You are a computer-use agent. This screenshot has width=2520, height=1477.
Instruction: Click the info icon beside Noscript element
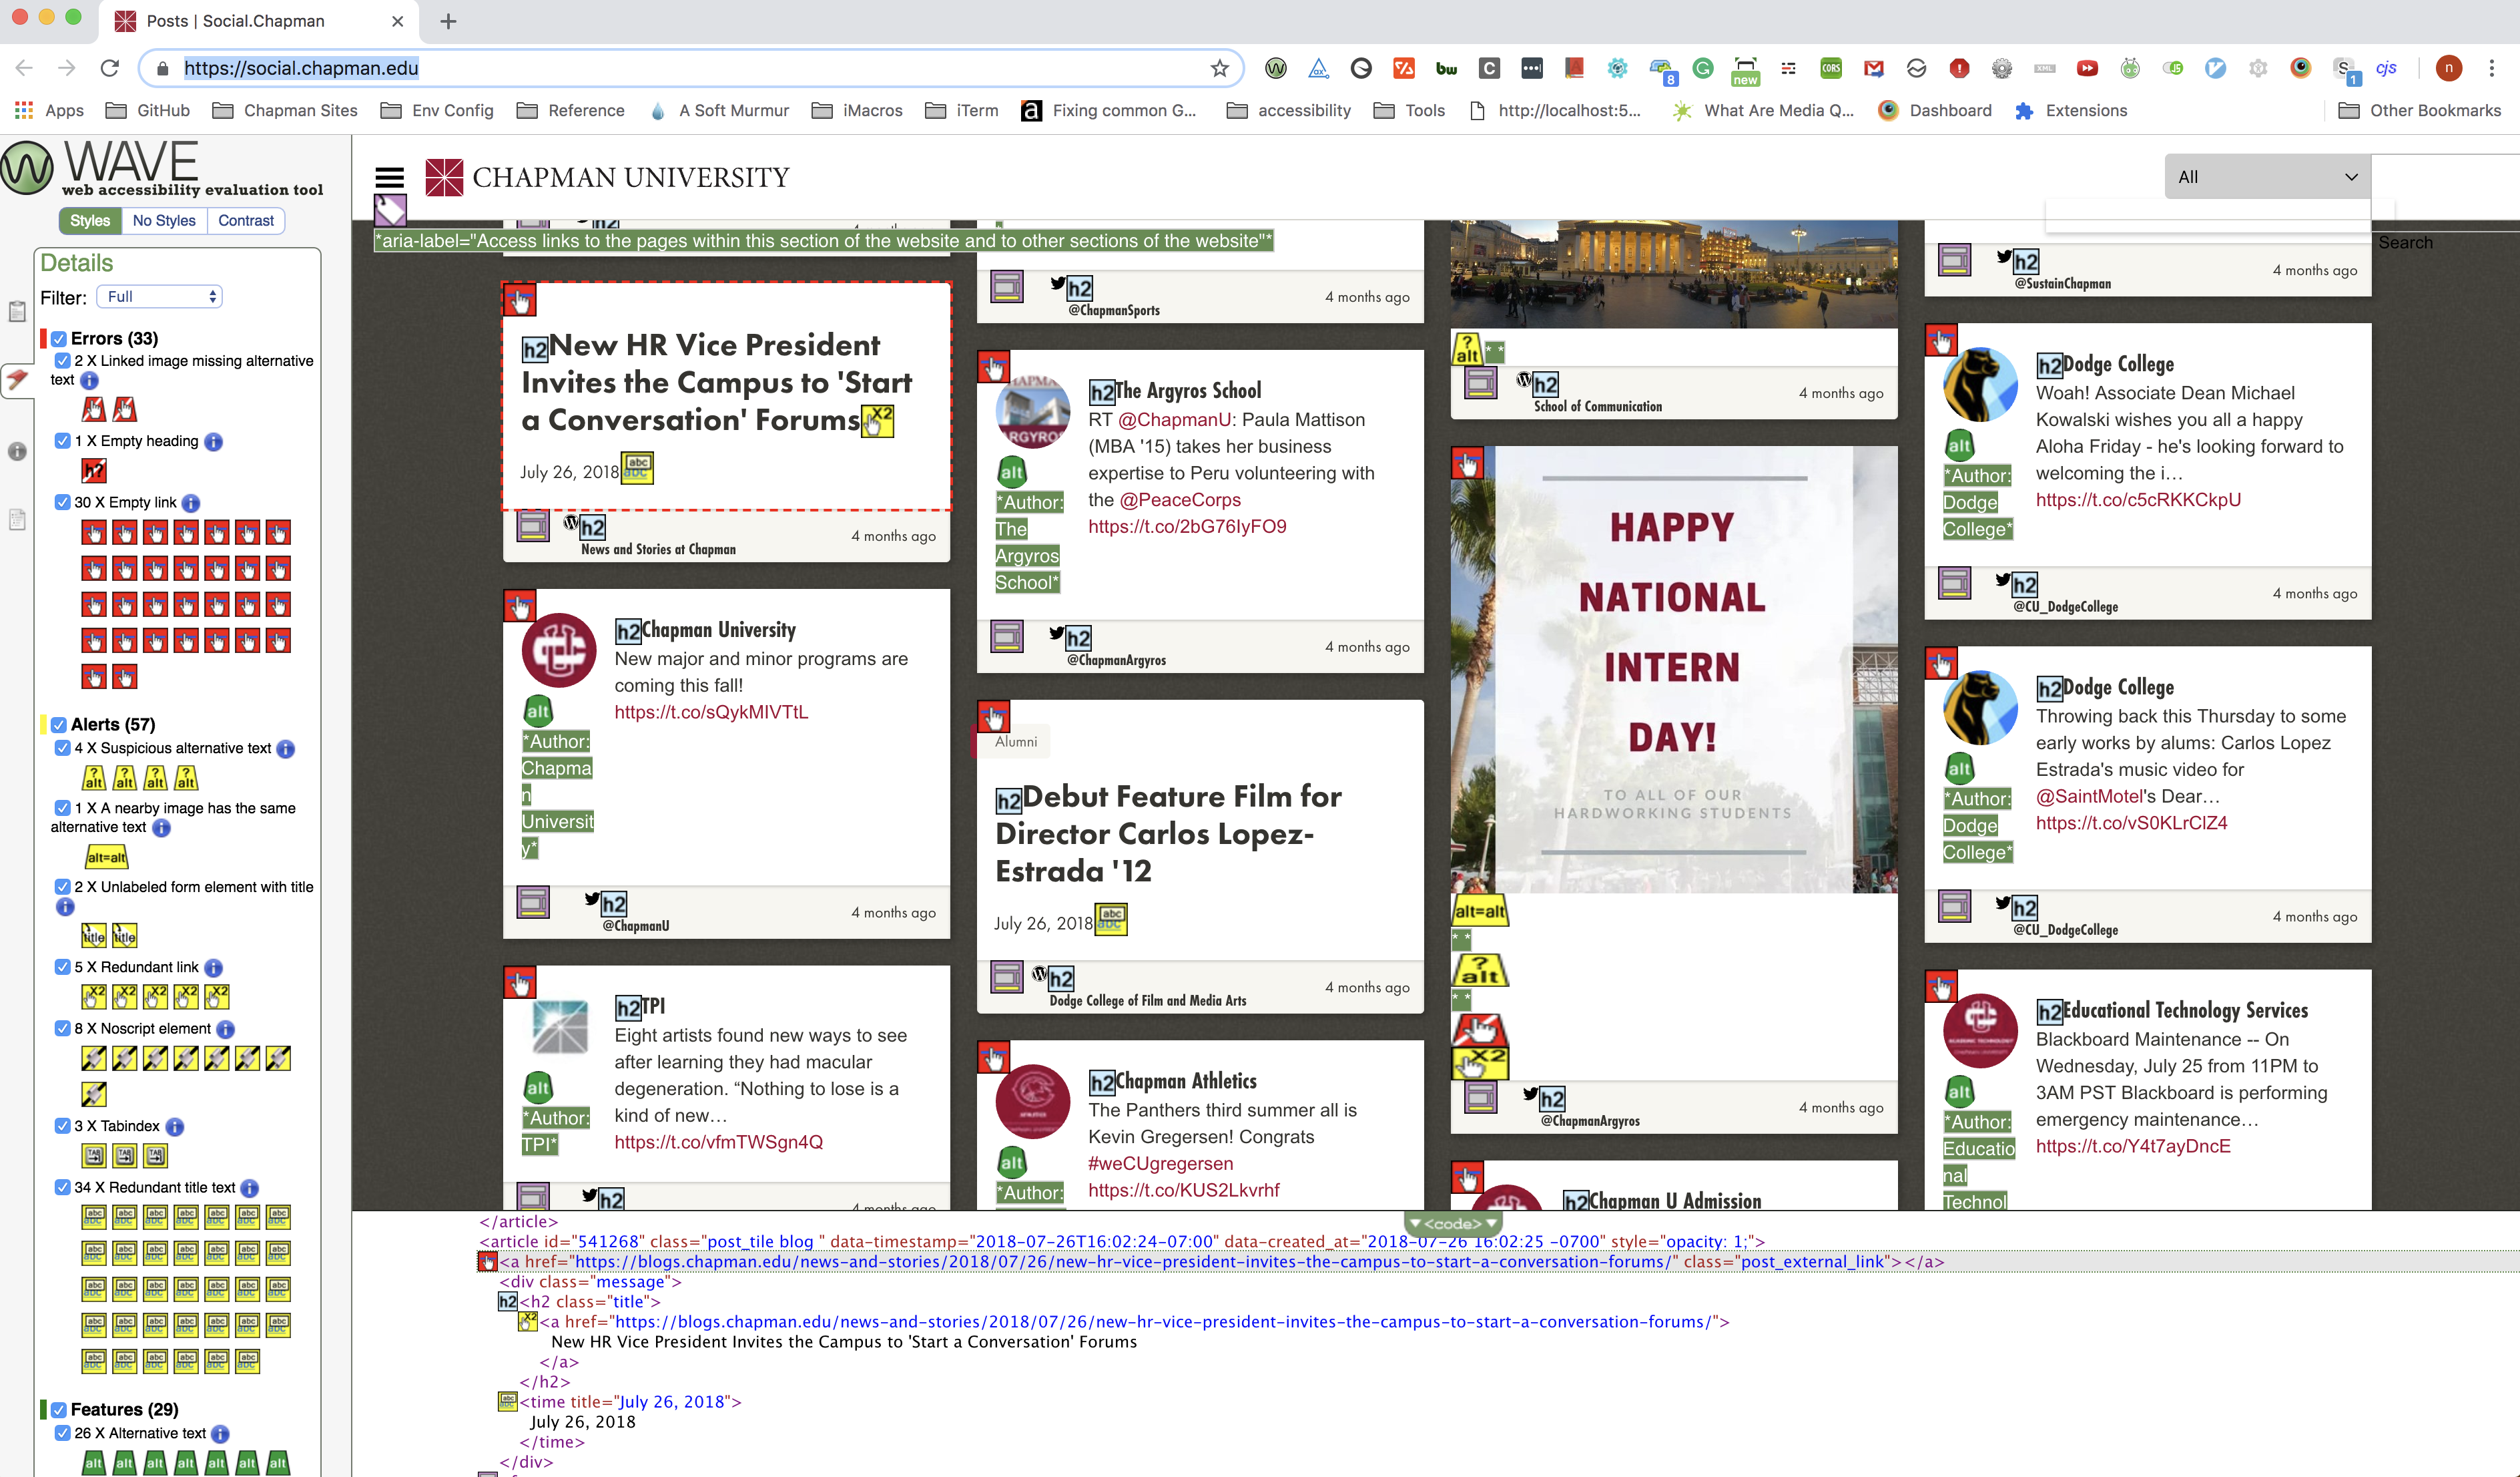226,1029
